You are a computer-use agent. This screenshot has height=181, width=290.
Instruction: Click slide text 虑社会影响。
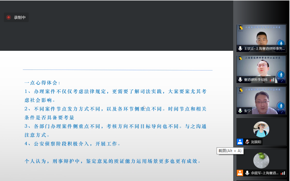pyautogui.click(x=40, y=100)
